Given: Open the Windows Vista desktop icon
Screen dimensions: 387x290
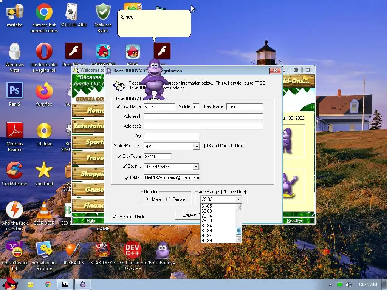Looking at the screenshot, I should click(15, 57).
